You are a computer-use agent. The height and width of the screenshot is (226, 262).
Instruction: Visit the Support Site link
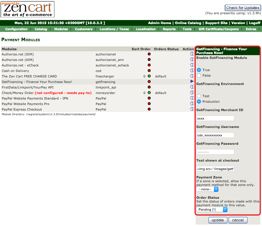point(216,23)
